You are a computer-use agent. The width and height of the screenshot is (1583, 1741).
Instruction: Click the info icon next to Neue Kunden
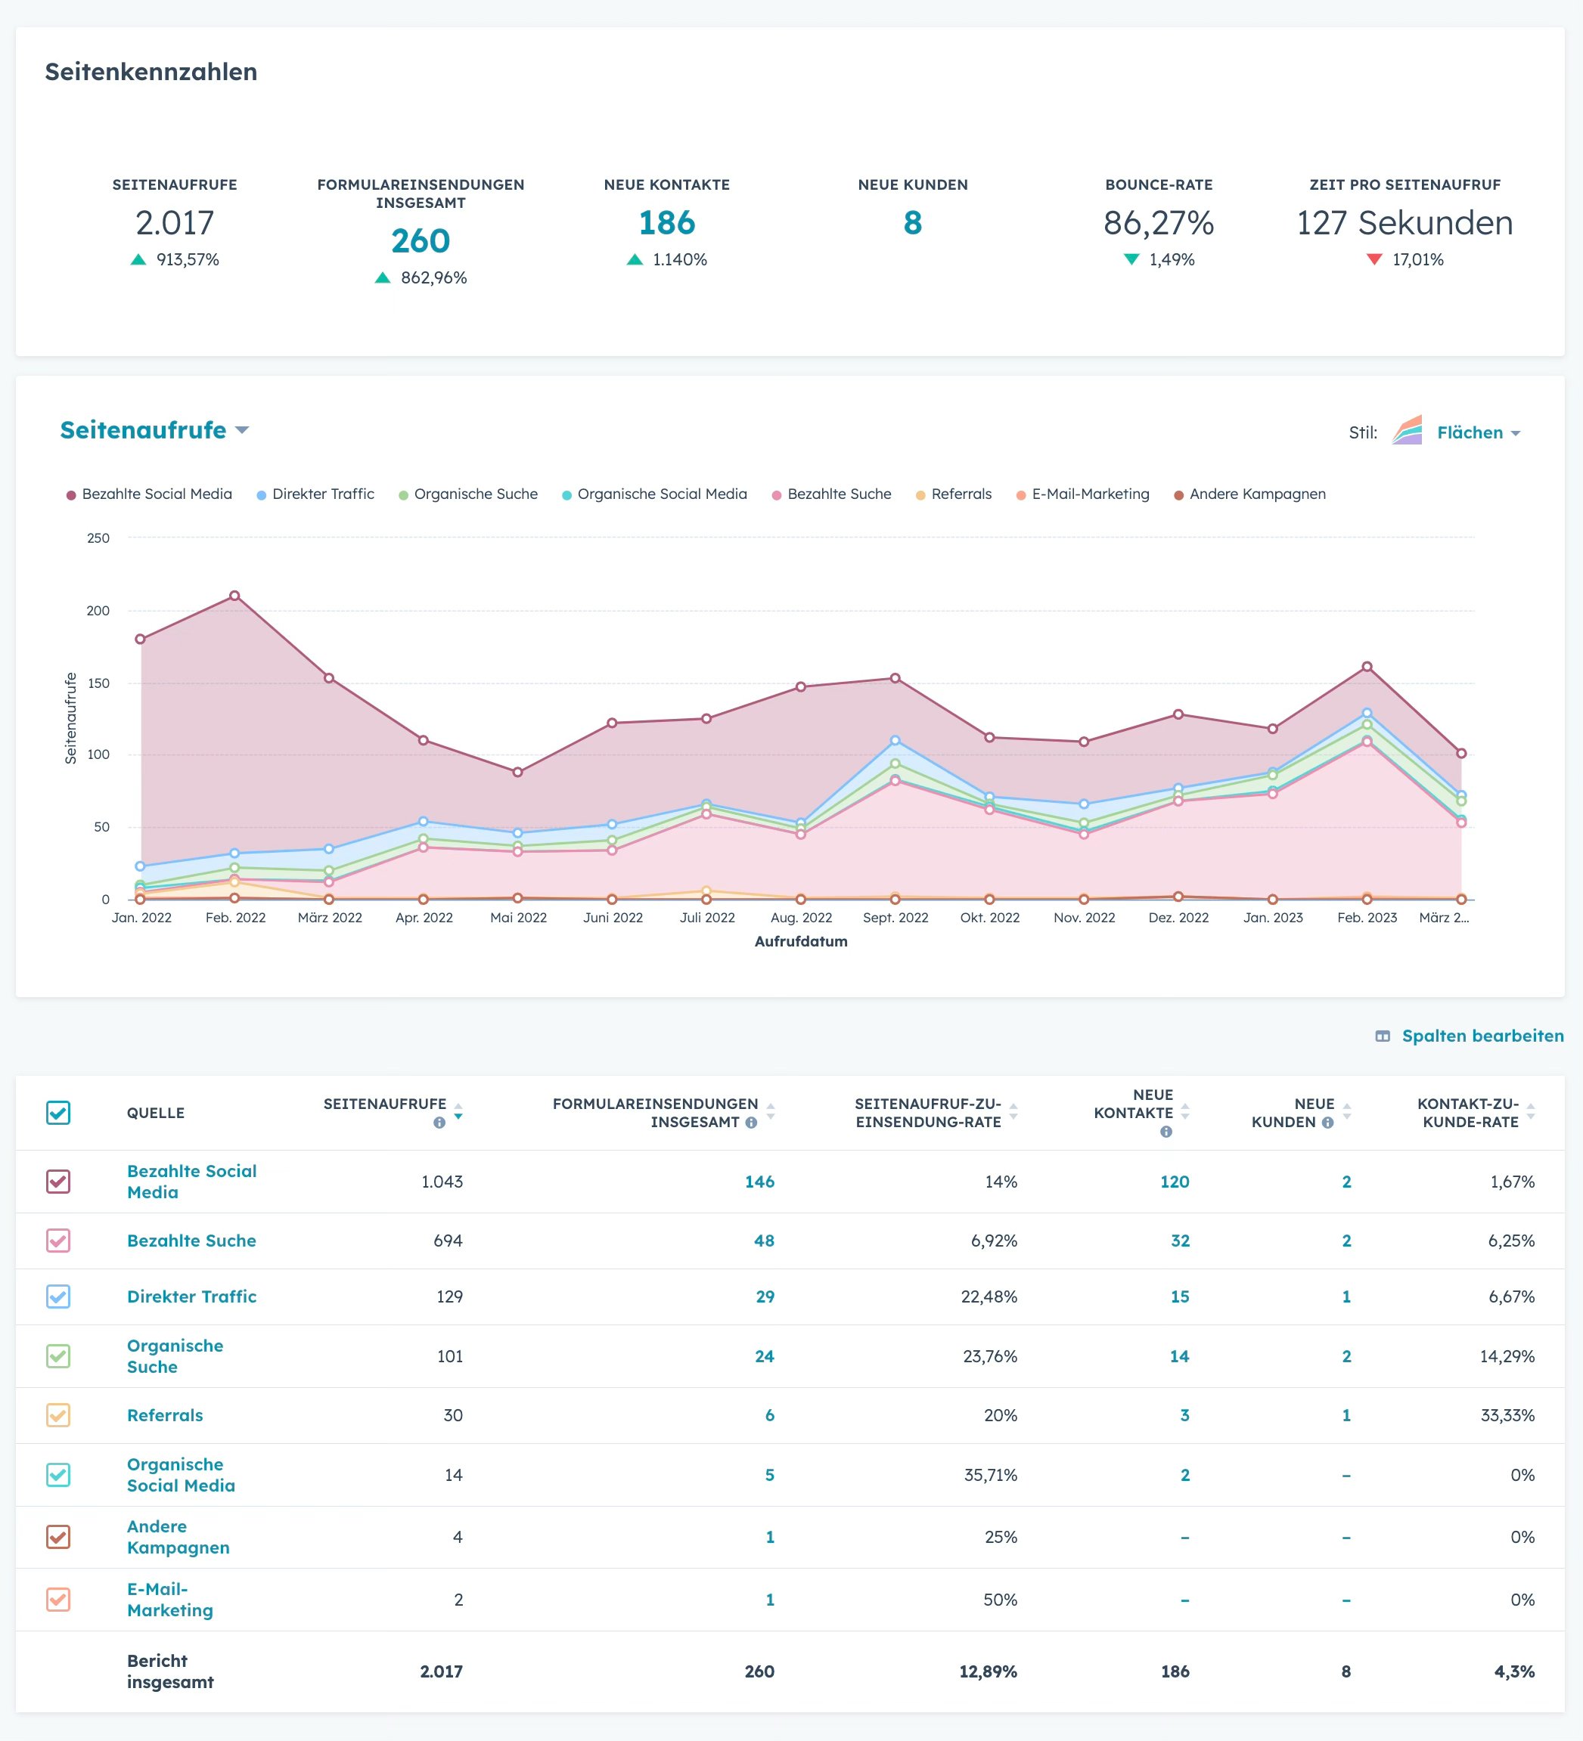point(1327,1123)
